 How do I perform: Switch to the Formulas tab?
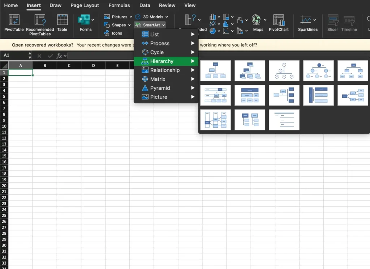pyautogui.click(x=119, y=5)
